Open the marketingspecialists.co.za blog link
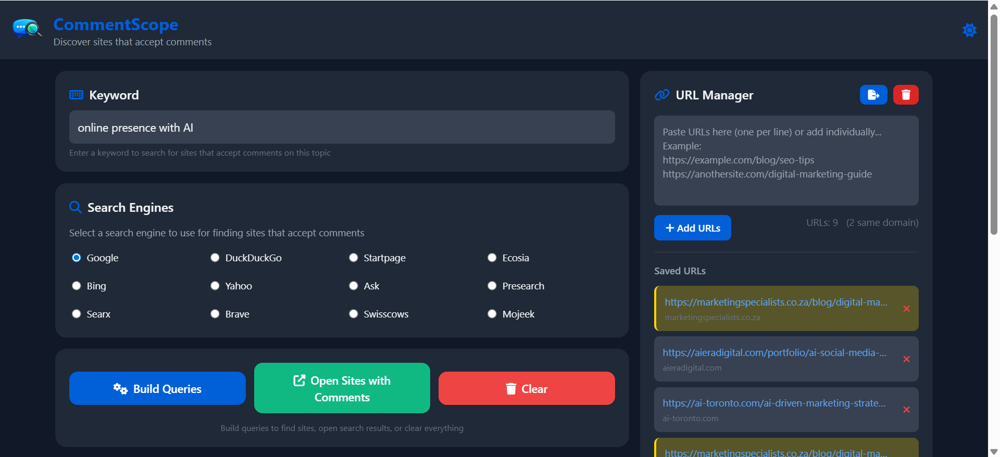 coord(776,302)
